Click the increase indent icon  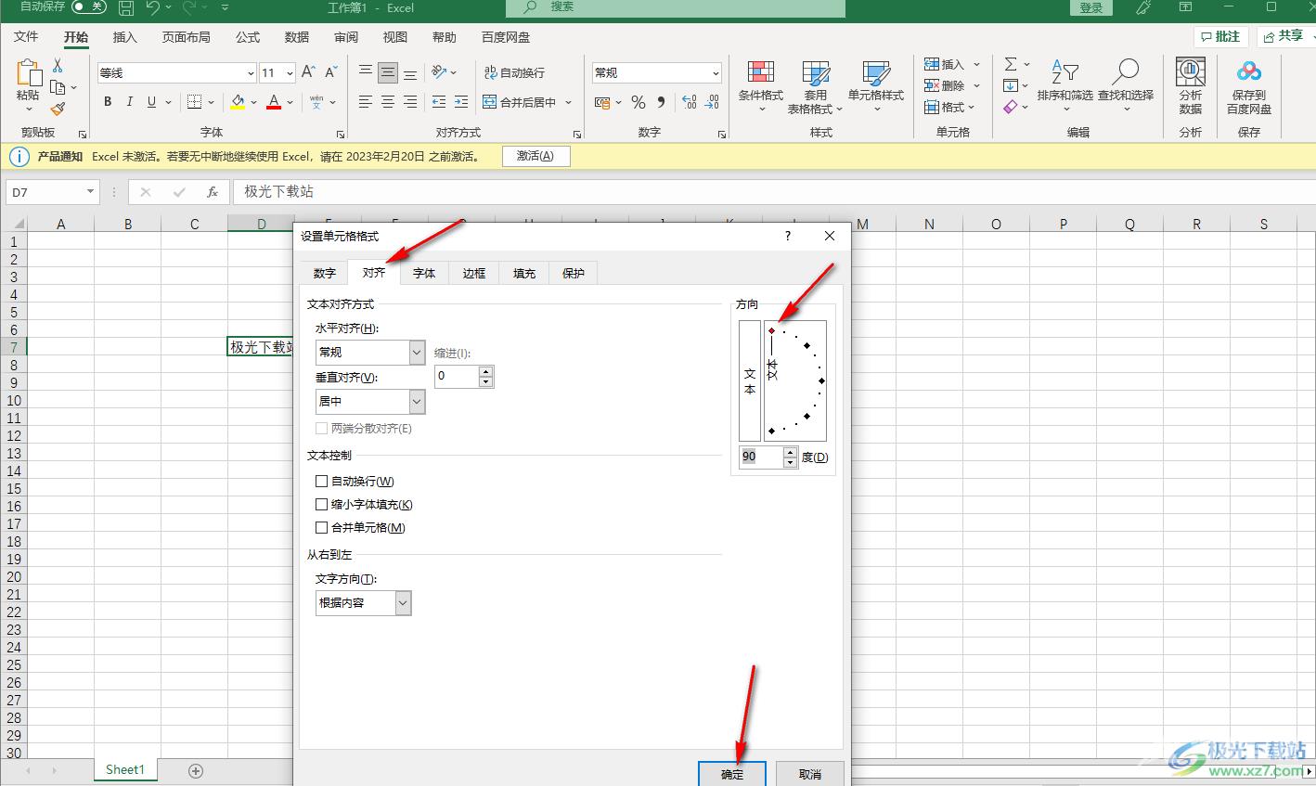click(461, 102)
